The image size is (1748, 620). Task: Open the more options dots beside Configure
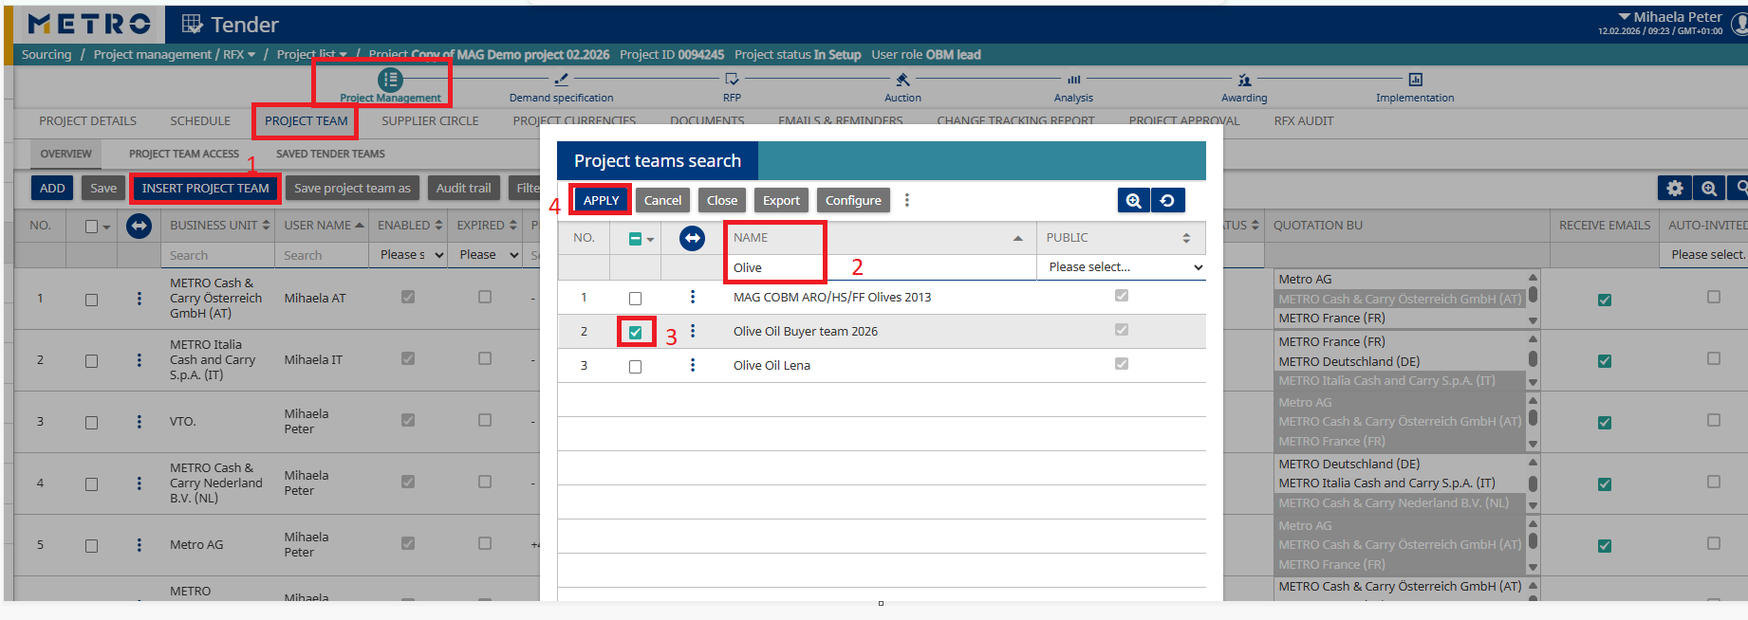(x=907, y=200)
